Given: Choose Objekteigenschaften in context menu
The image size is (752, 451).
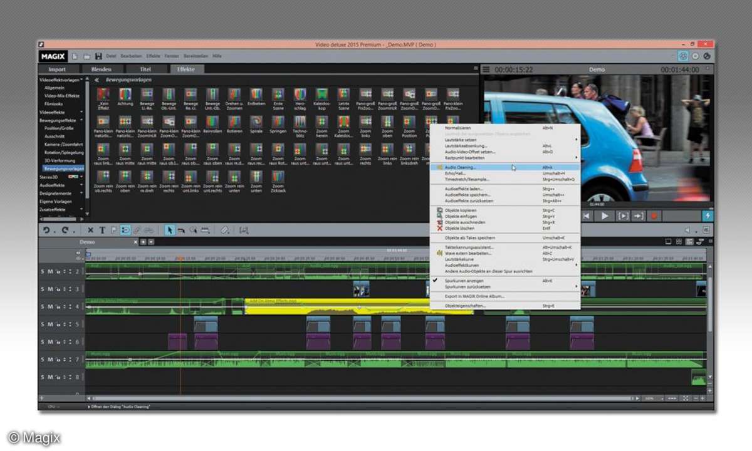Looking at the screenshot, I should click(x=505, y=306).
